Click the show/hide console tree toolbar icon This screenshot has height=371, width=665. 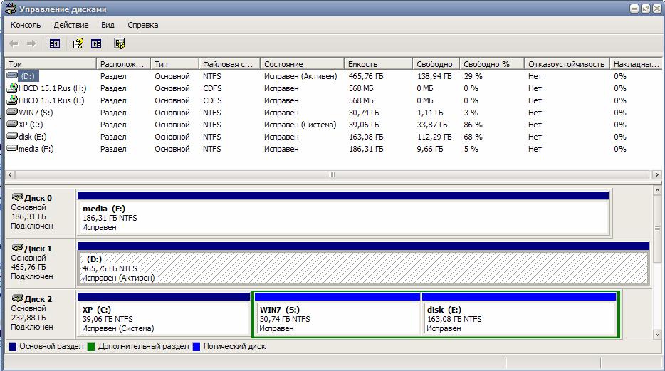pyautogui.click(x=55, y=43)
